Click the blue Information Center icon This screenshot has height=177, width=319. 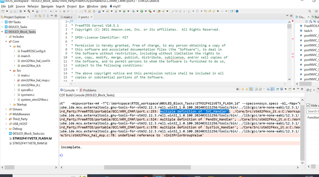[x=237, y=11]
